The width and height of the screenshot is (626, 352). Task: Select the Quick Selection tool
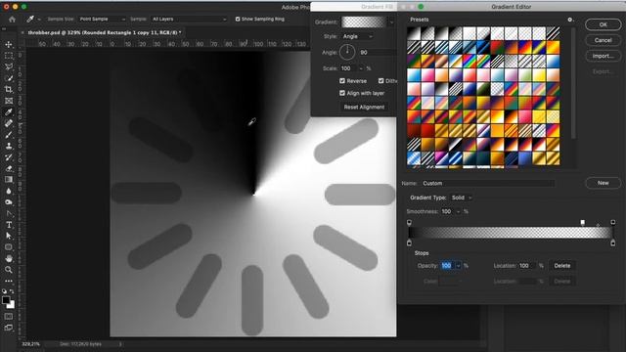click(x=9, y=78)
